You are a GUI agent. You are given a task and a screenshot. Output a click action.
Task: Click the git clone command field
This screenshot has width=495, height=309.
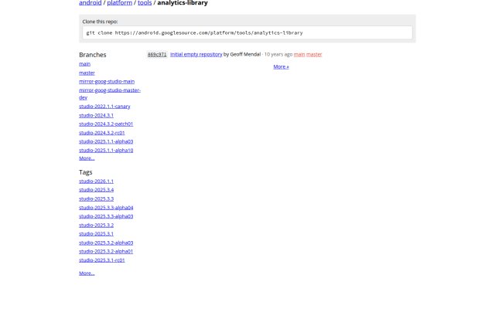click(247, 32)
